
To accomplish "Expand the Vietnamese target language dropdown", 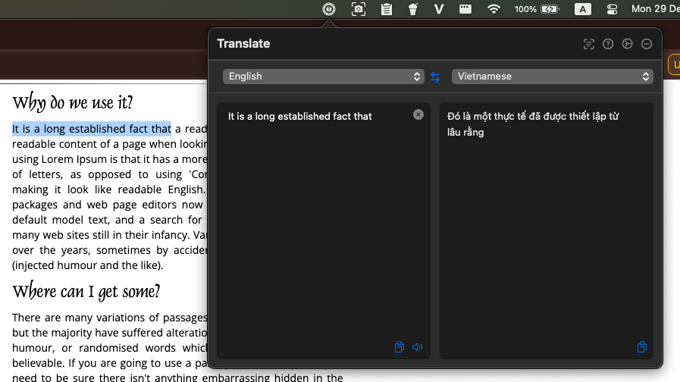I will 552,77.
